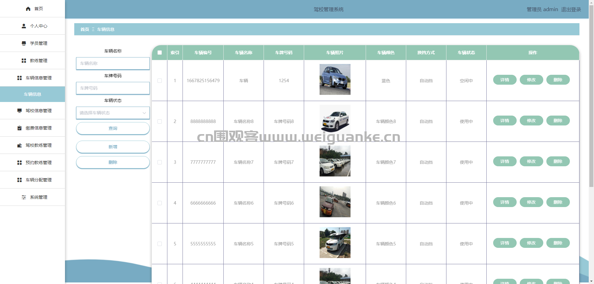This screenshot has height=284, width=594.
Task: Open 驾校教练管理 menu item
Action: click(32, 145)
